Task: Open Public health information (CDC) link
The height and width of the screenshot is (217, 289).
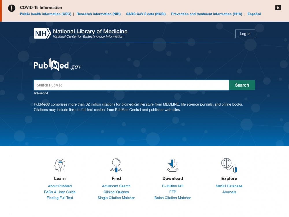Action: pyautogui.click(x=46, y=14)
